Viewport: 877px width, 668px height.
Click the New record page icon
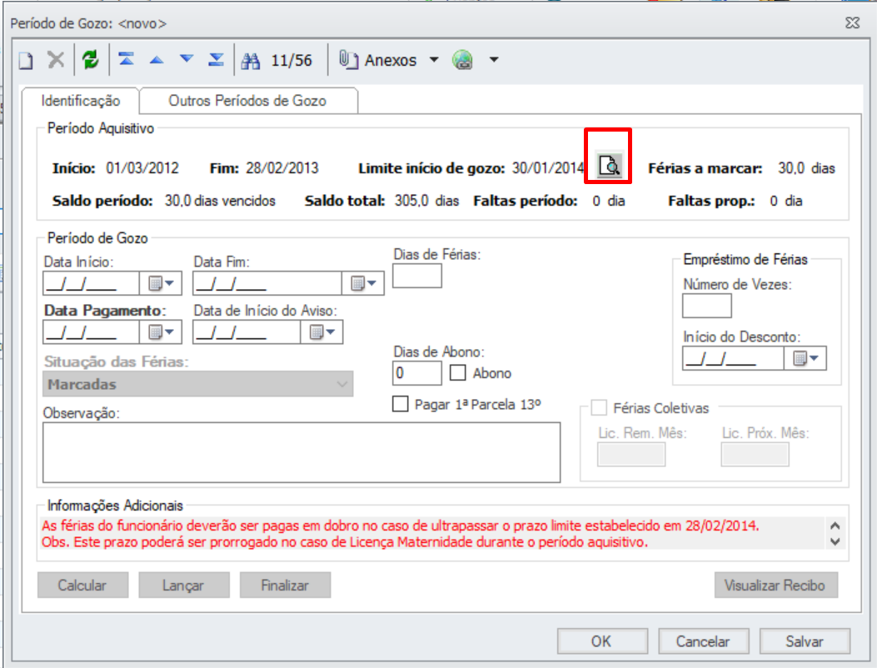pyautogui.click(x=26, y=60)
